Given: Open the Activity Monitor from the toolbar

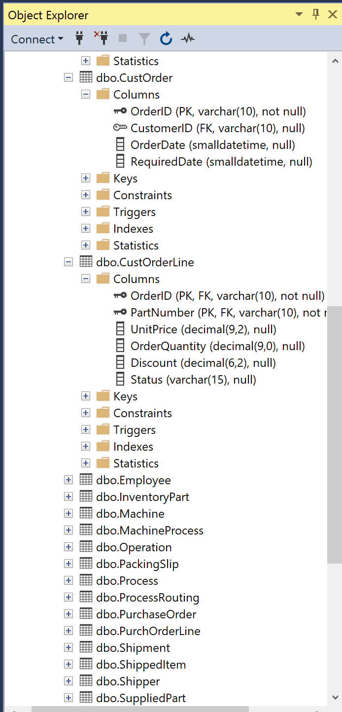Looking at the screenshot, I should (187, 38).
